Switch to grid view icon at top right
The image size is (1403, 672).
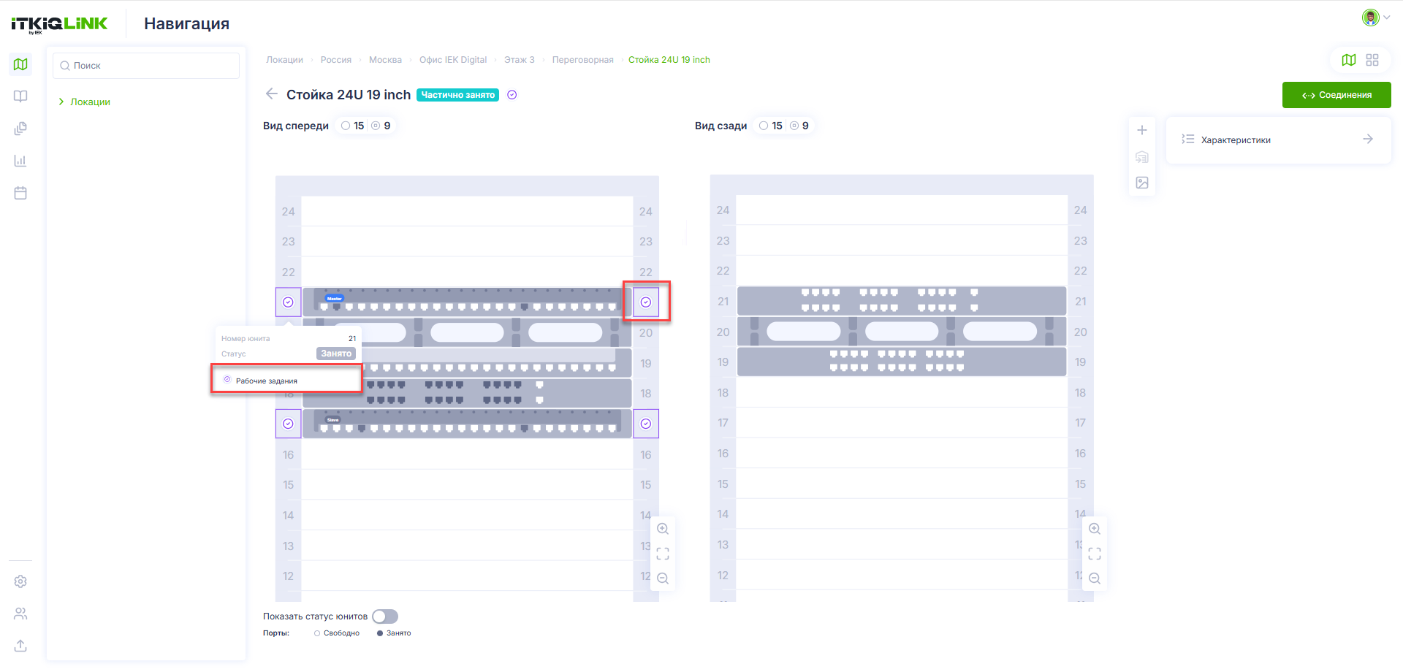pyautogui.click(x=1372, y=60)
